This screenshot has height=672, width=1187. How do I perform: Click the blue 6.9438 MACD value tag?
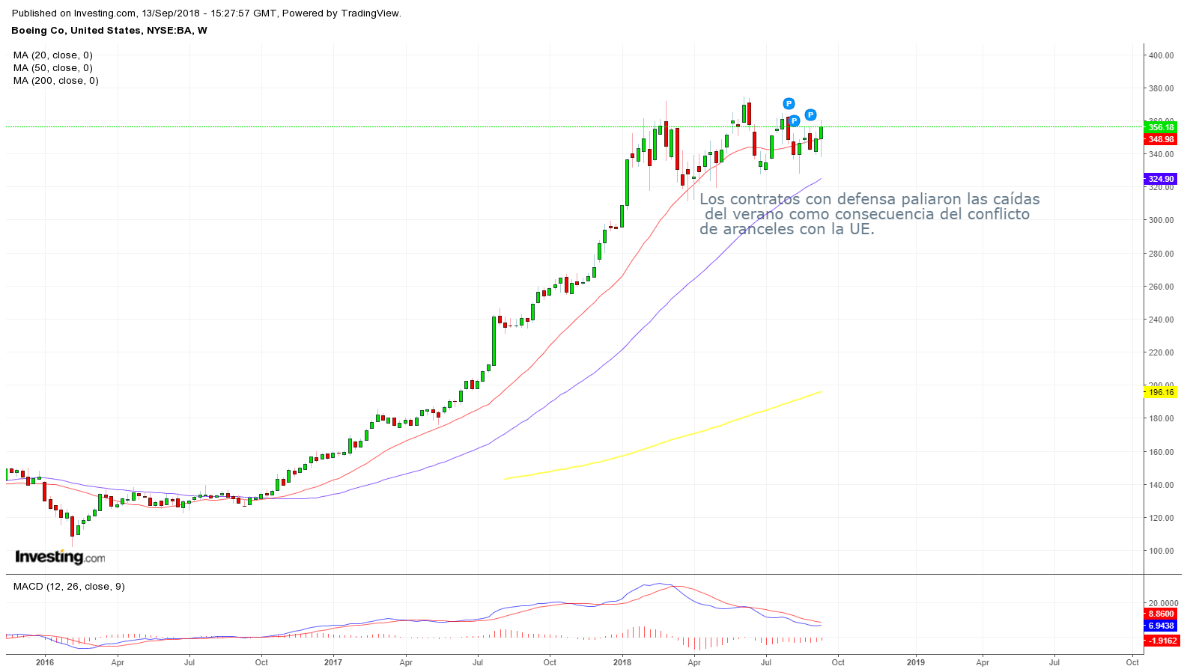(1161, 626)
